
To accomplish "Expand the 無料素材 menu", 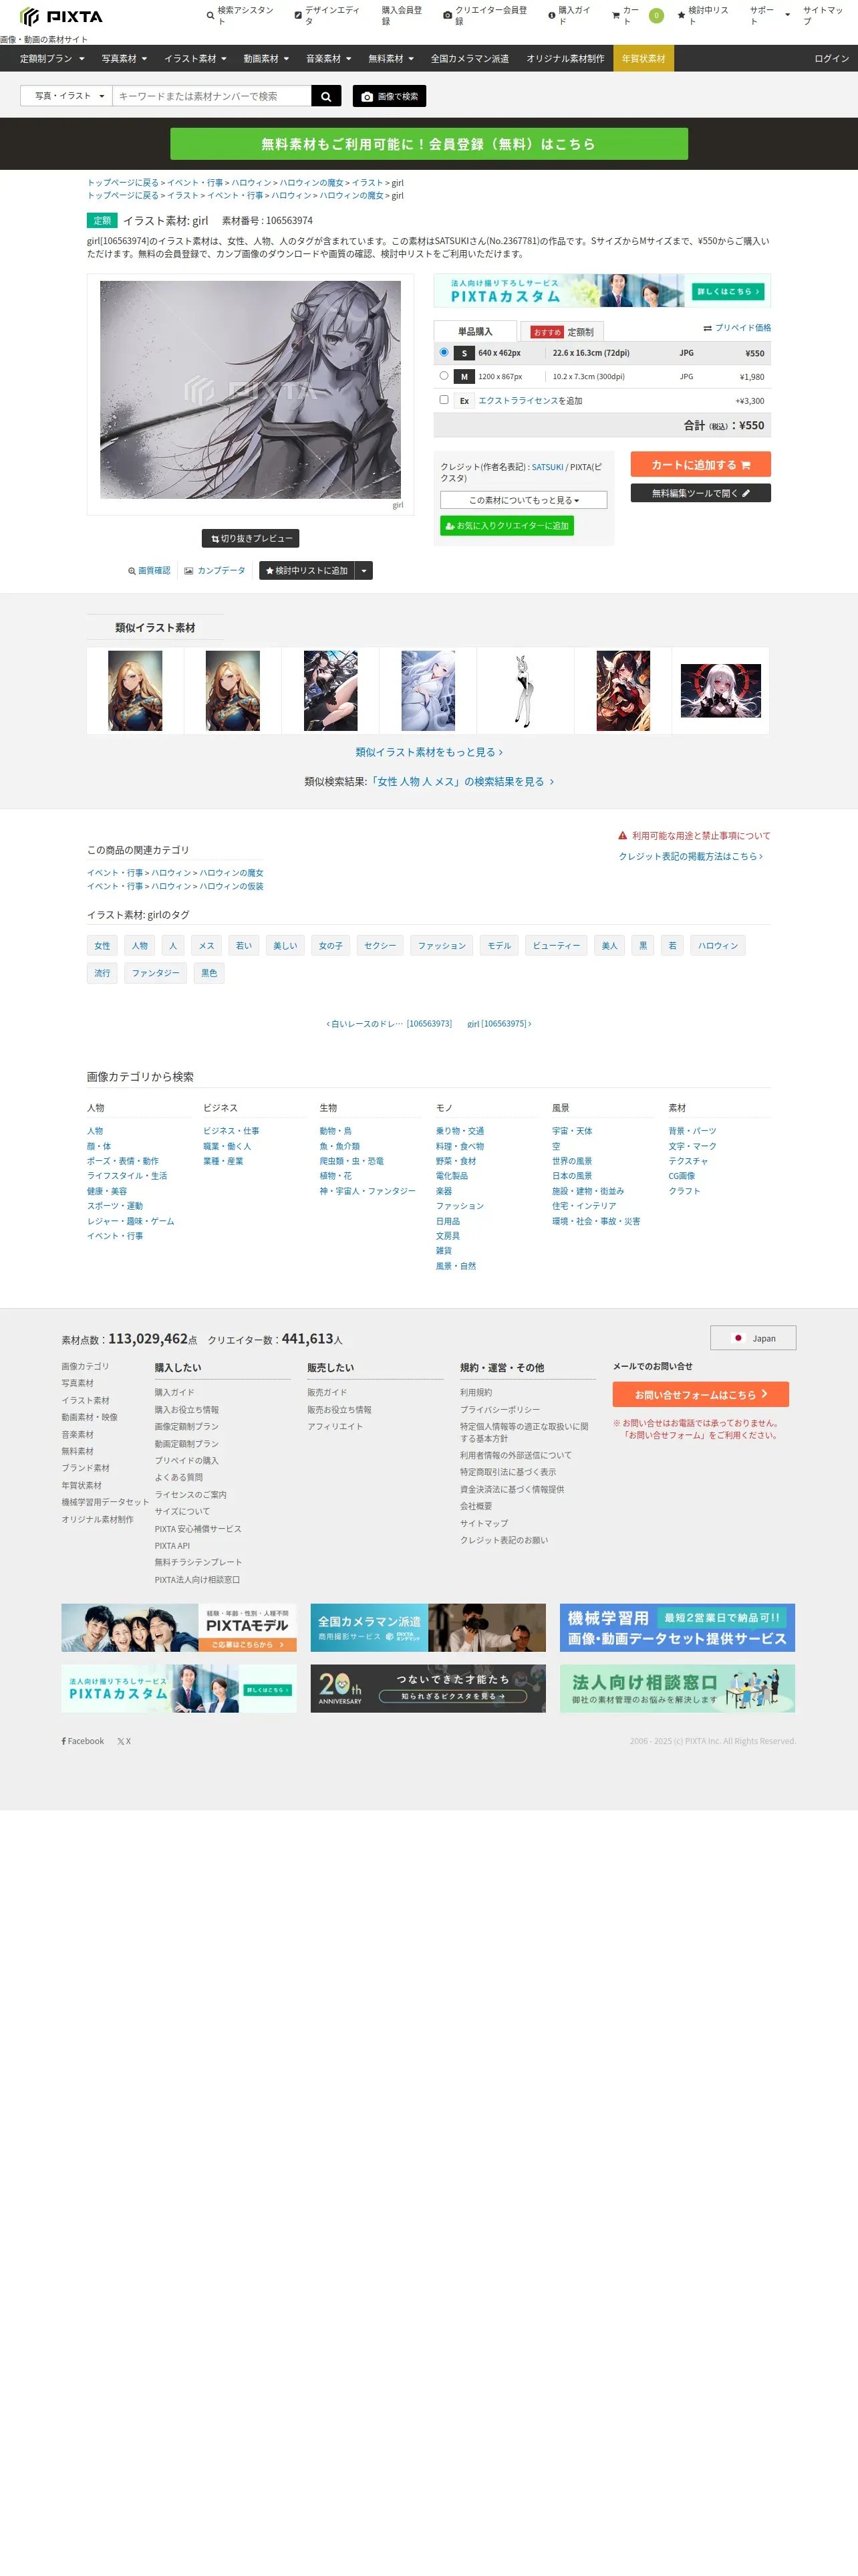I will (390, 59).
